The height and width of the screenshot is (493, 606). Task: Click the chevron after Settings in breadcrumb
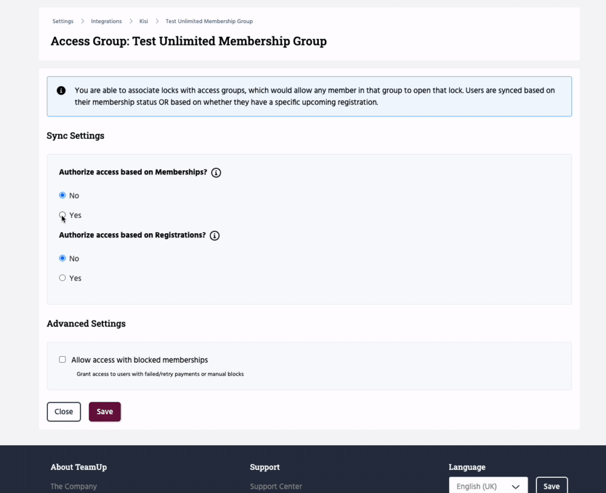pyautogui.click(x=82, y=21)
